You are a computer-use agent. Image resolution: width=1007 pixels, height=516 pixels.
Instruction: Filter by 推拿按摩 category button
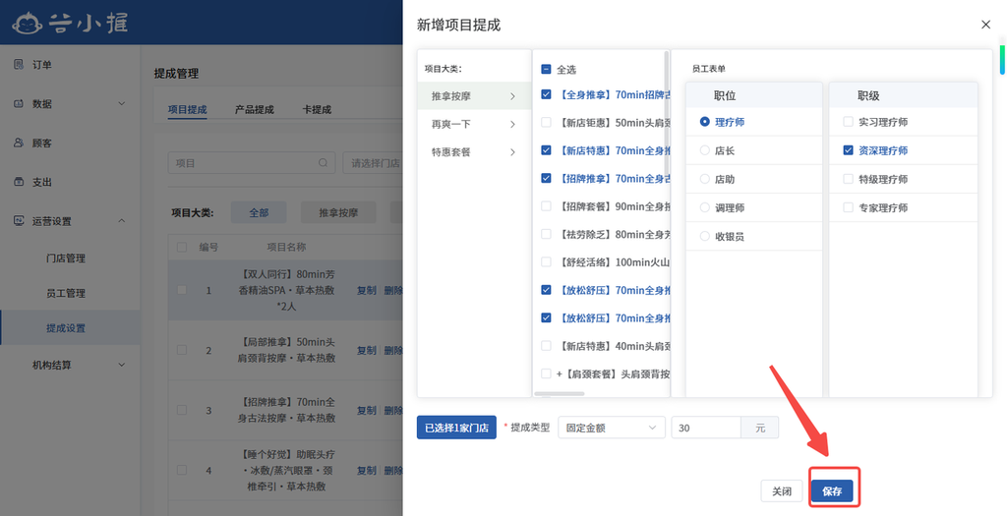(338, 212)
